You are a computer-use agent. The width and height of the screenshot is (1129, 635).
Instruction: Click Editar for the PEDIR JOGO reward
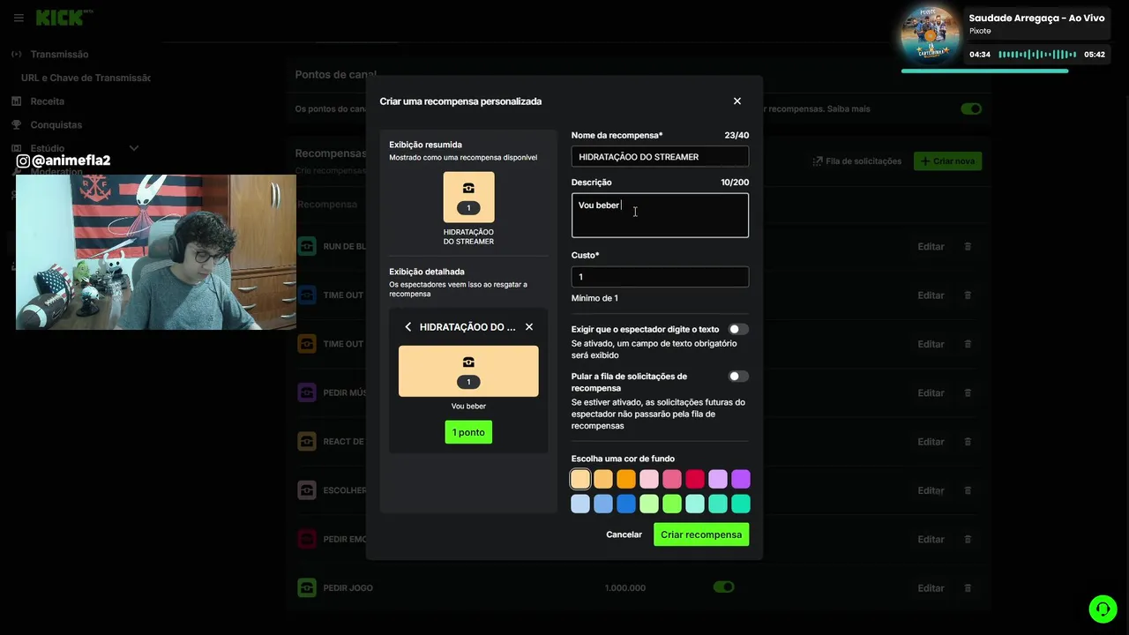931,588
